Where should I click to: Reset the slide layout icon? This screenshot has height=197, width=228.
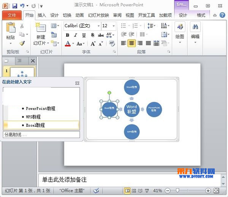pos(54,35)
